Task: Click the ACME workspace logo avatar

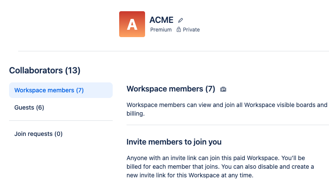Action: (x=132, y=24)
